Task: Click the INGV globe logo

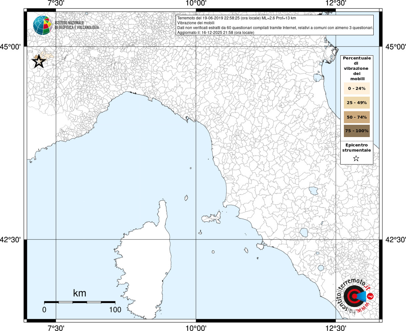Action: [42, 25]
